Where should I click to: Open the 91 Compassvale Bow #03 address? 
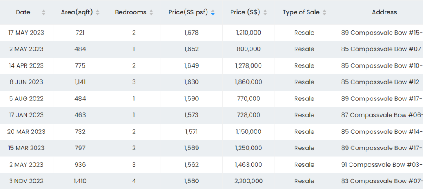click(x=381, y=165)
